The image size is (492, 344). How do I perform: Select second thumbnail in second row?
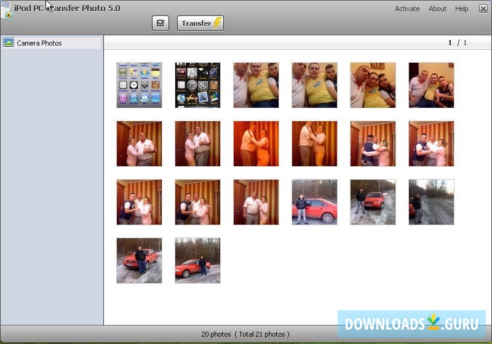(x=197, y=143)
